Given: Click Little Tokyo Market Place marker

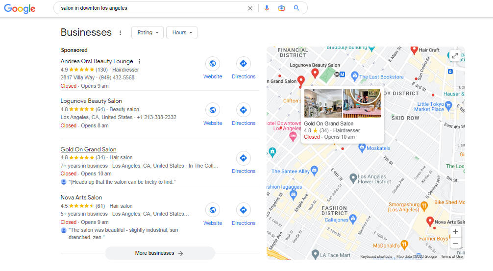Looking at the screenshot, I should 449,105.
